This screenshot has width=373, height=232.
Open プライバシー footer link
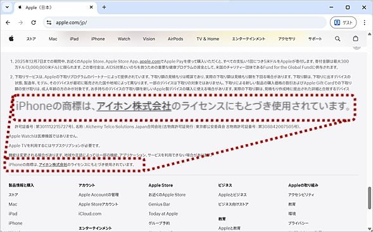298,223
